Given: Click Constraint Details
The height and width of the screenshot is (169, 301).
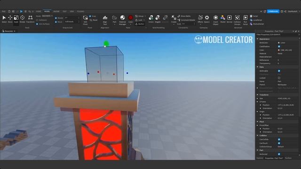Looking at the screenshot, I should [x=186, y=20].
